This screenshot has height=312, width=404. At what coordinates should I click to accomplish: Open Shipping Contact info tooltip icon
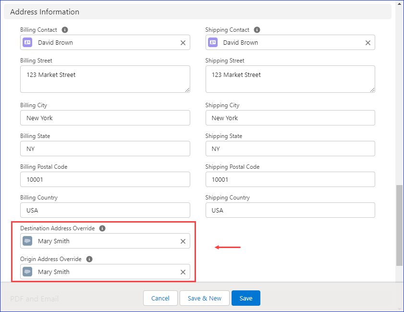point(257,30)
